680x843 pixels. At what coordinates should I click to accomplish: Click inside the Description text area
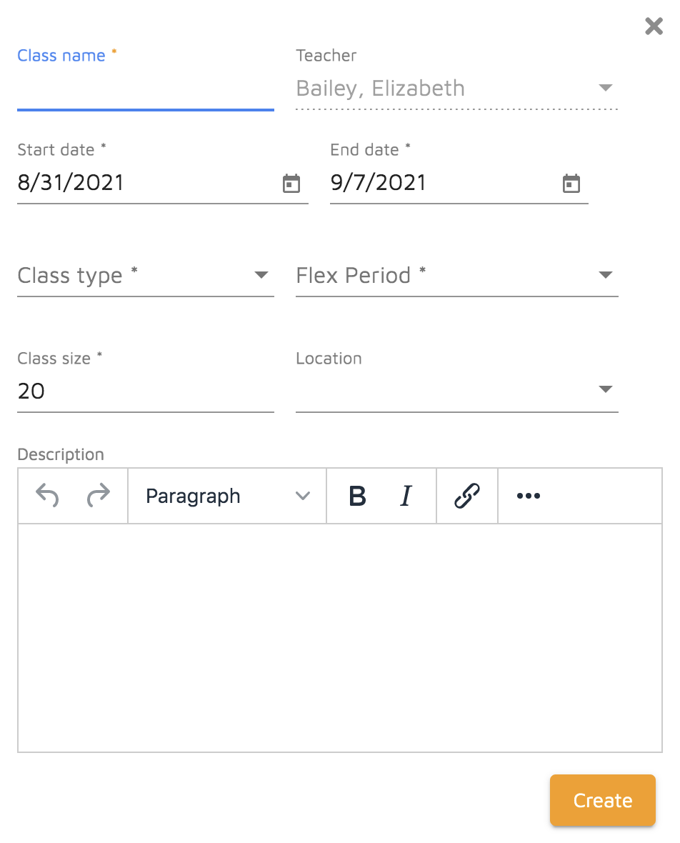(x=339, y=637)
